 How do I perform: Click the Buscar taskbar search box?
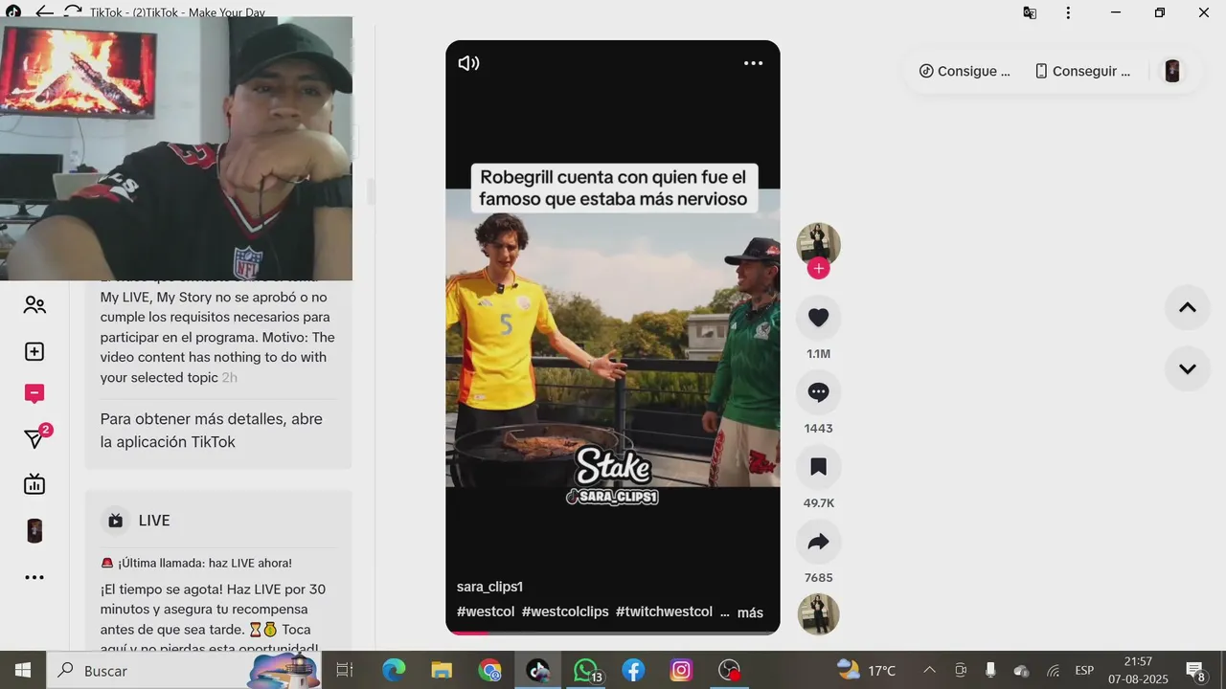(x=183, y=671)
